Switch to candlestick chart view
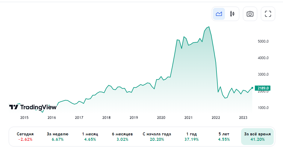 pyautogui.click(x=232, y=14)
